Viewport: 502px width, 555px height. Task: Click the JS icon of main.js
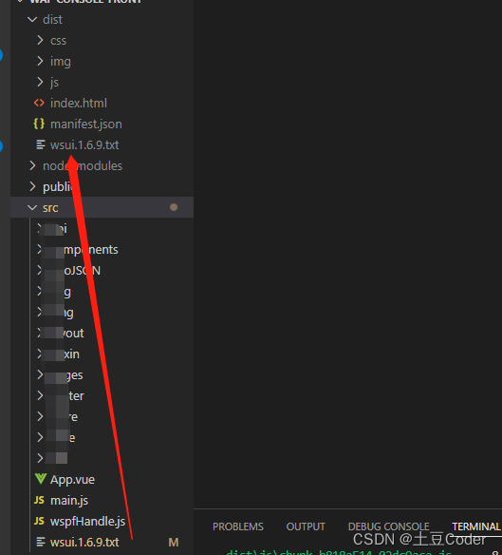coord(39,500)
